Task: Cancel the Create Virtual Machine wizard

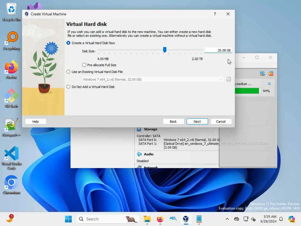Action: 221,122
